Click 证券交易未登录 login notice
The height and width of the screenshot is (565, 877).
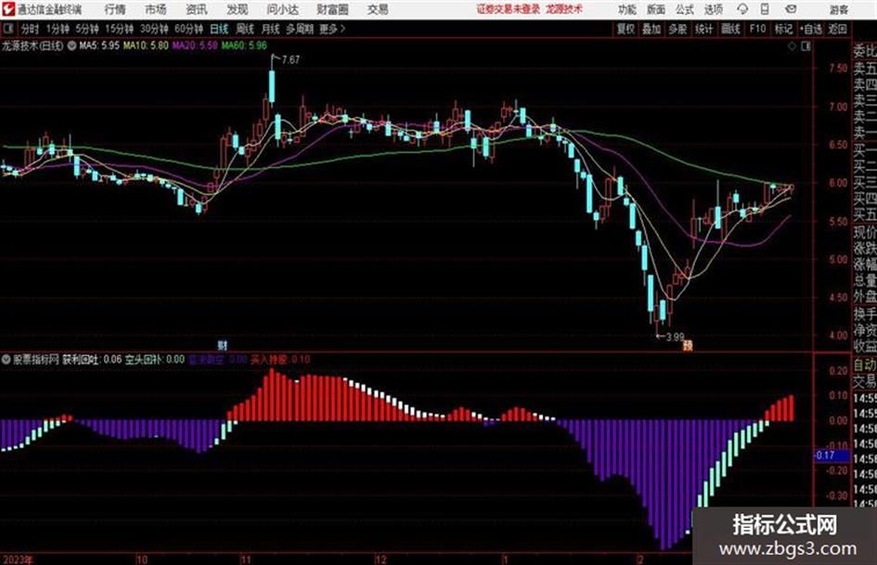pos(509,9)
